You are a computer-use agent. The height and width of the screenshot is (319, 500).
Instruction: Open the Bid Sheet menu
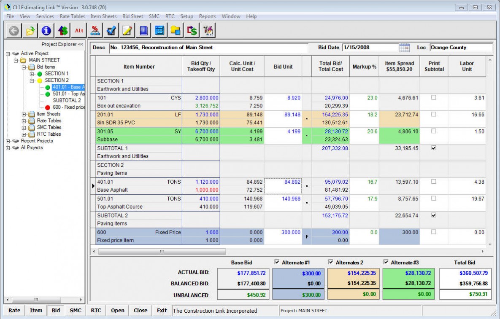(132, 16)
